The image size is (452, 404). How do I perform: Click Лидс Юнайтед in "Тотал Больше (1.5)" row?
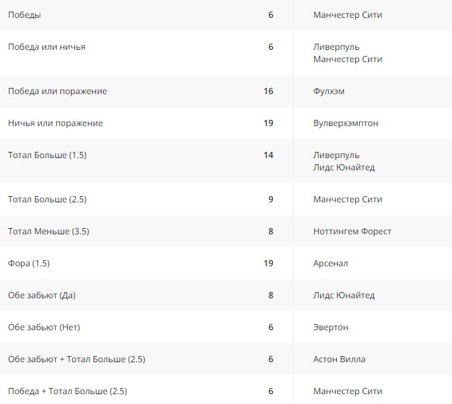[x=344, y=167]
